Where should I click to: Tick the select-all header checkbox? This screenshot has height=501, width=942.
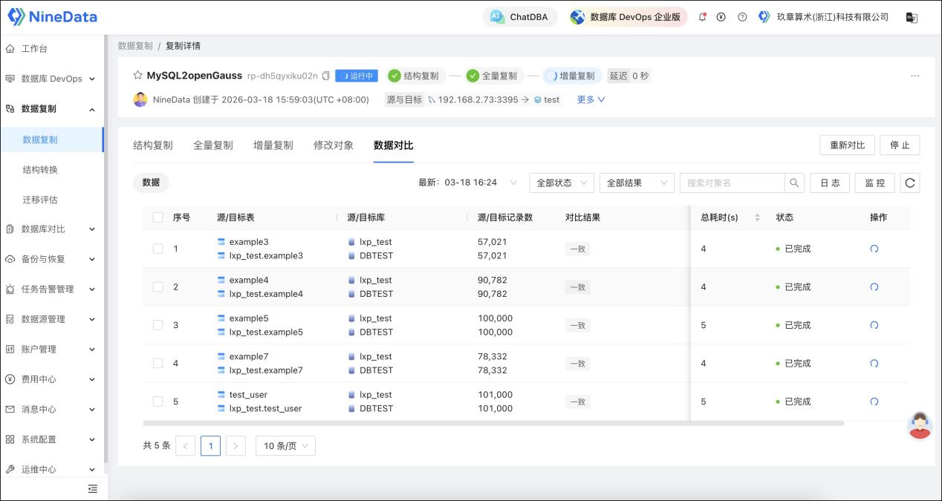coord(157,217)
